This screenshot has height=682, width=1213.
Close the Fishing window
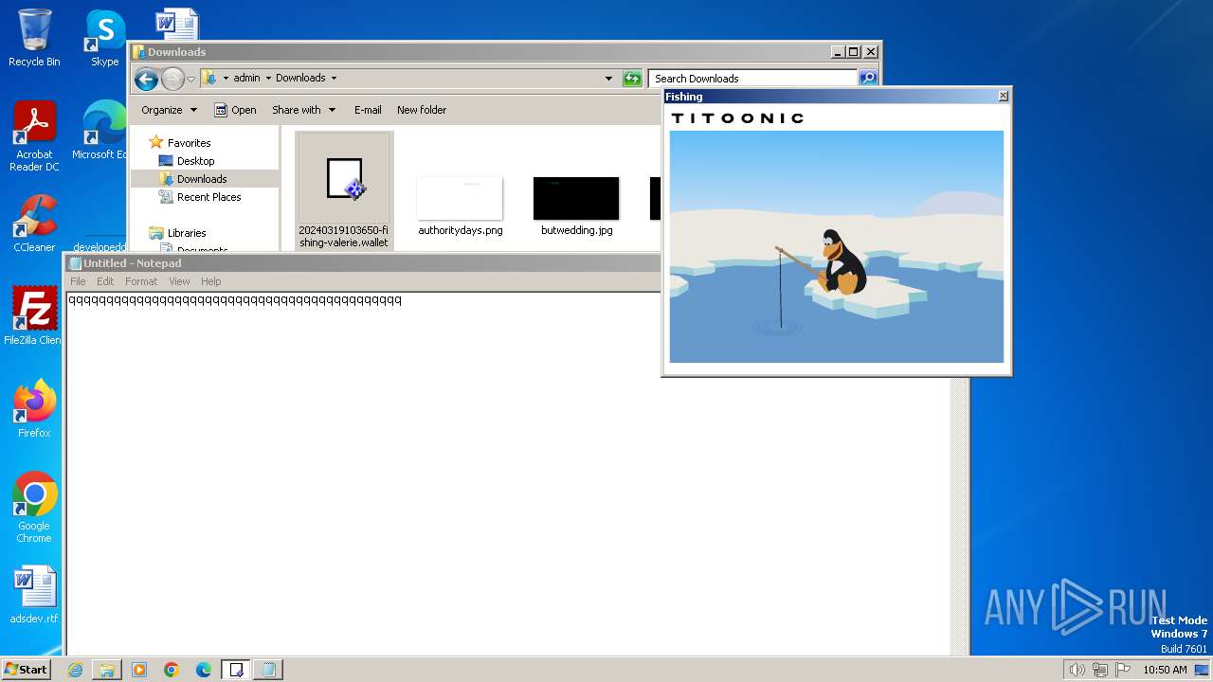[x=1004, y=96]
